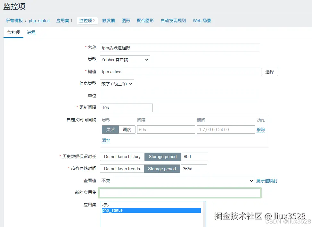Open the 信息类型 dropdown

(x=117, y=84)
